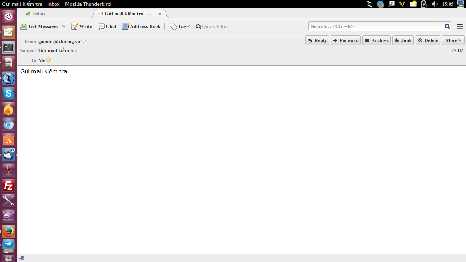Open the session computer icon menu
Viewport: 466px width, 262px height.
461,4
